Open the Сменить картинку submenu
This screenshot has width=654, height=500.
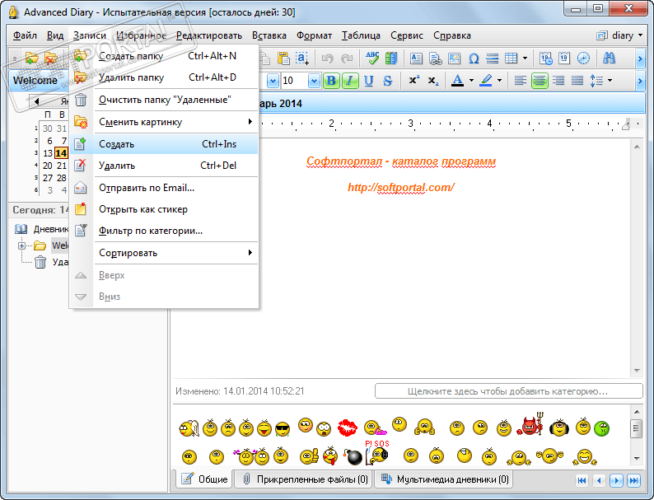pos(164,122)
